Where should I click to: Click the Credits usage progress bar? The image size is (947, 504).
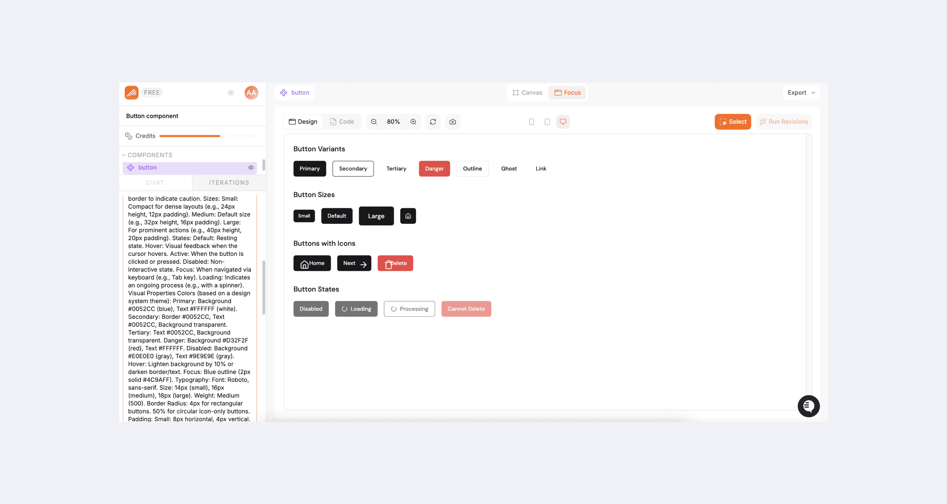(x=210, y=136)
